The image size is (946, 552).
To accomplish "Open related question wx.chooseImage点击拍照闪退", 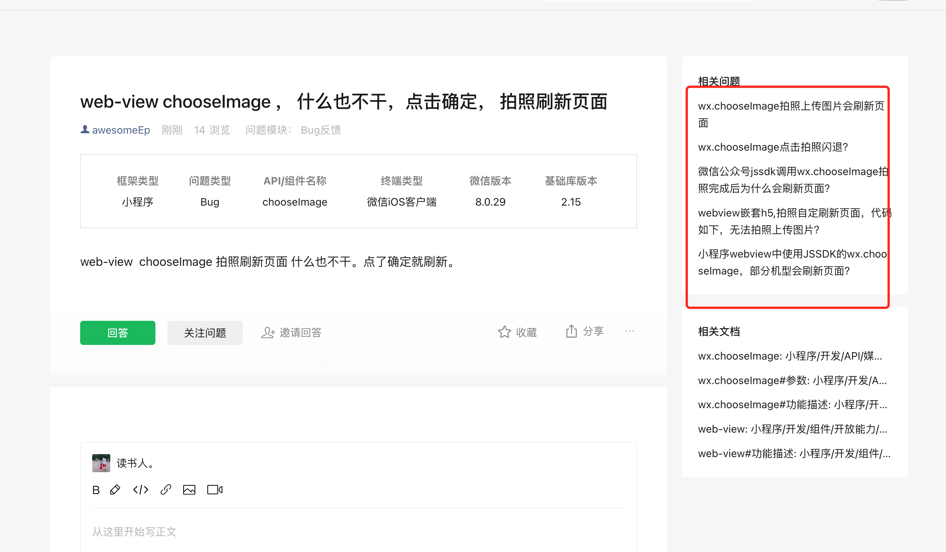I will click(x=773, y=147).
